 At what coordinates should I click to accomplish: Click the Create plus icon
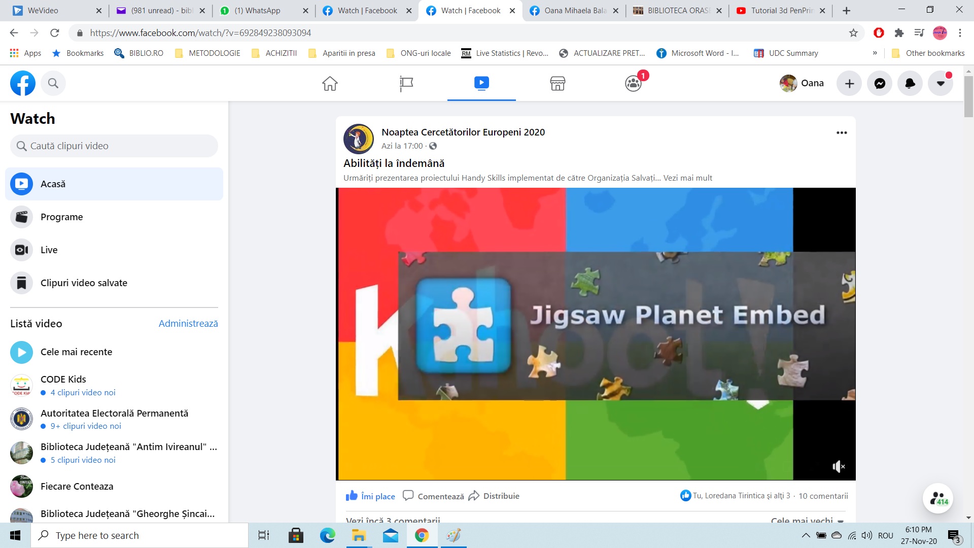click(849, 83)
